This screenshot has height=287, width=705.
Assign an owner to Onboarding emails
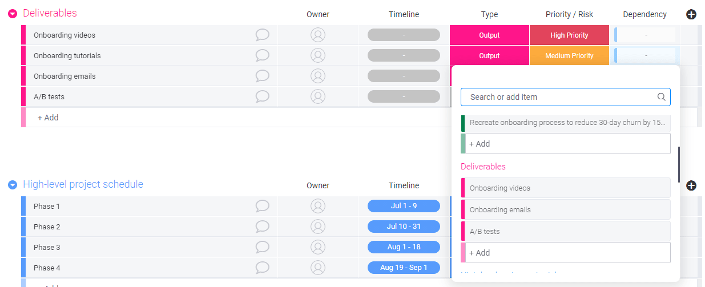pos(318,76)
